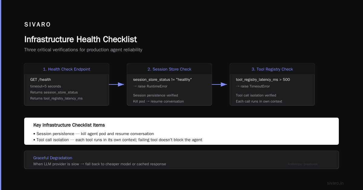The width and height of the screenshot is (363, 190).
Task: Click the Session persistence bullet item
Action: point(93,134)
